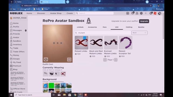Open Microsoft Store from the taskbar
Viewport: 173px width, 97px height.
[70, 95]
